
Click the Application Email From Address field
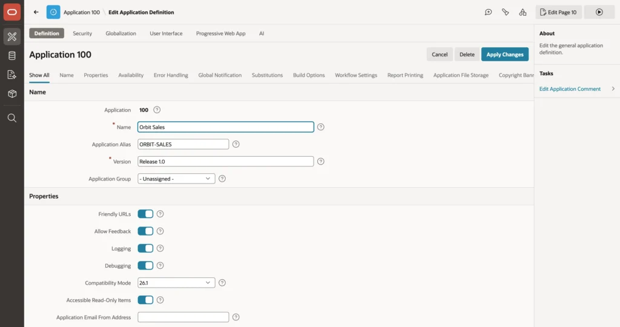coord(183,317)
